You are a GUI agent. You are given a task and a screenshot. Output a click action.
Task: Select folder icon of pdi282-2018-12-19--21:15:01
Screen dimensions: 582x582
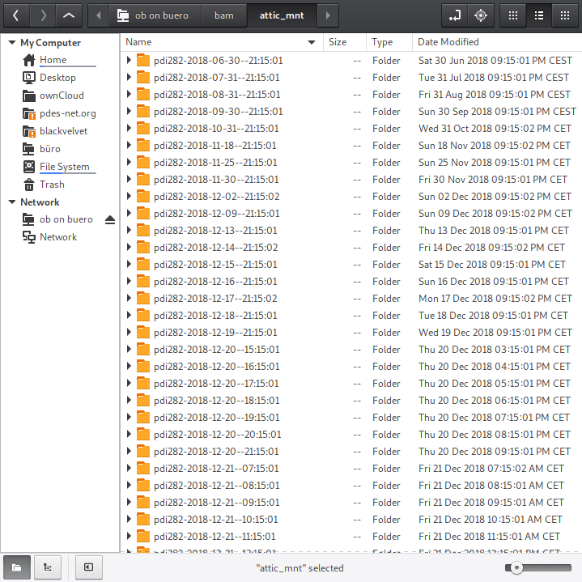coord(143,332)
